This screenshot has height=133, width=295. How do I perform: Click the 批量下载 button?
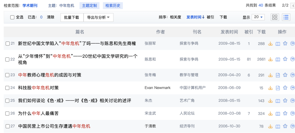point(72,17)
